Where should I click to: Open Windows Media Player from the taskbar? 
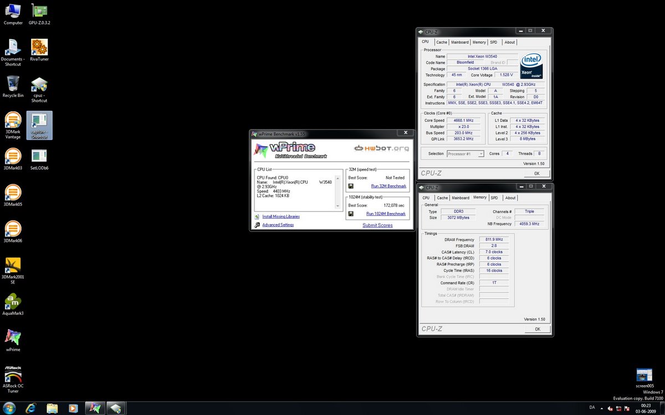pos(73,408)
